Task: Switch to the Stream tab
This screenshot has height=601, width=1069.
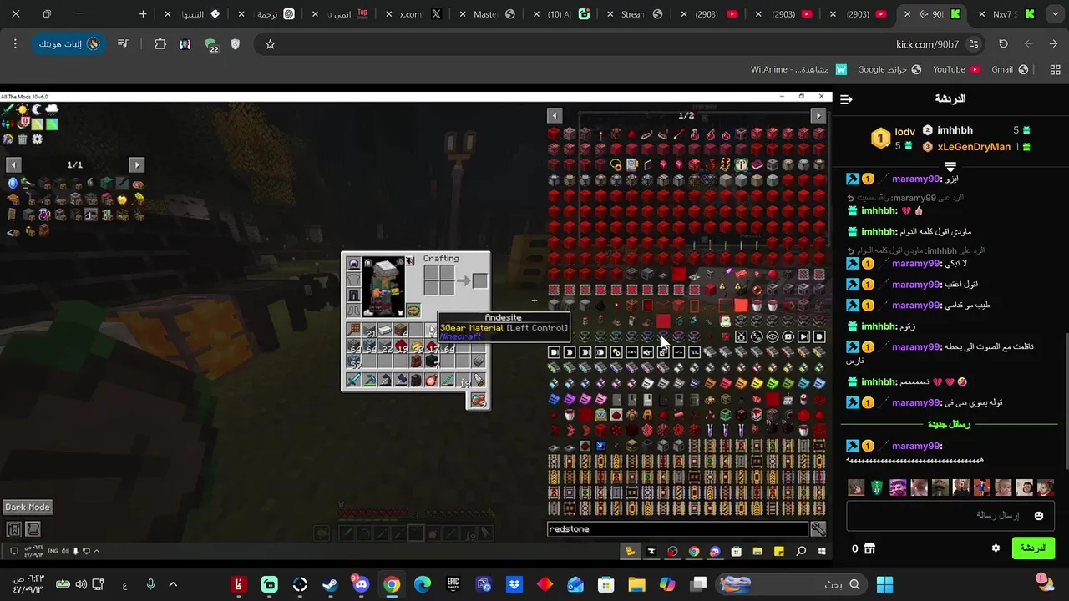Action: [641, 14]
